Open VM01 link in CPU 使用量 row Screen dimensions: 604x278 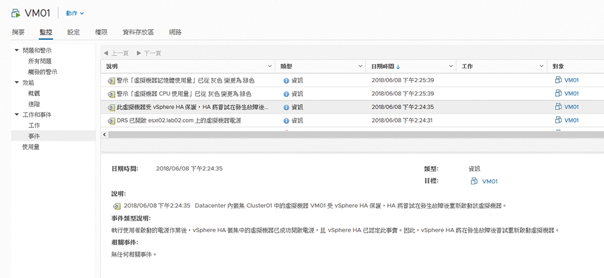(x=571, y=93)
